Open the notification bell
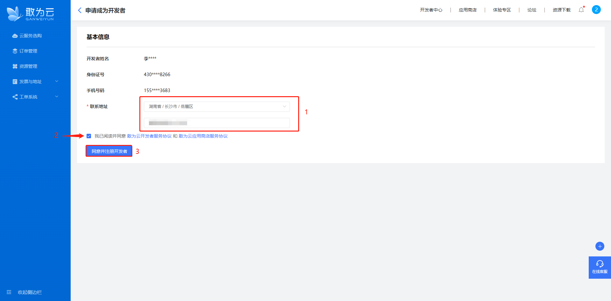This screenshot has width=611, height=301. 581,10
